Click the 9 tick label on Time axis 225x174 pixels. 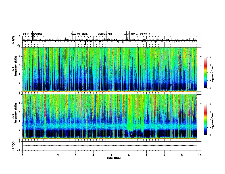pos(182,155)
